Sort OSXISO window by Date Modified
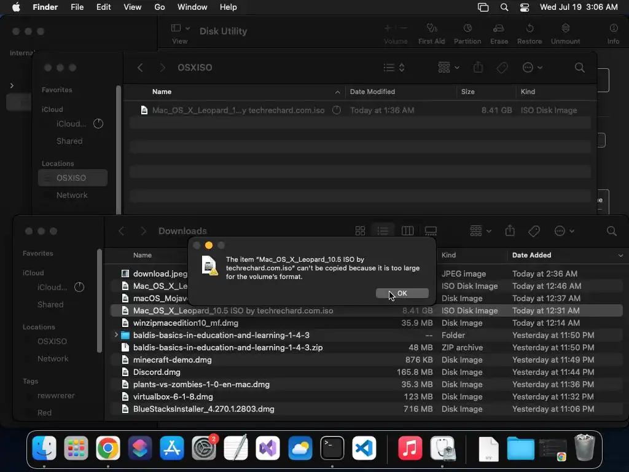The width and height of the screenshot is (629, 472). click(400, 92)
